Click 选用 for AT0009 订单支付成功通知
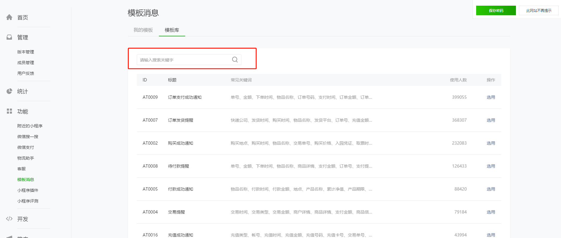The width and height of the screenshot is (561, 238). pyautogui.click(x=491, y=97)
